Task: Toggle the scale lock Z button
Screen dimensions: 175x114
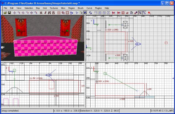Action: (x=108, y=13)
